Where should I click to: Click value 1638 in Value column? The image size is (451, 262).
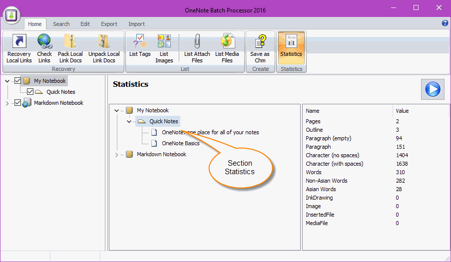point(402,164)
